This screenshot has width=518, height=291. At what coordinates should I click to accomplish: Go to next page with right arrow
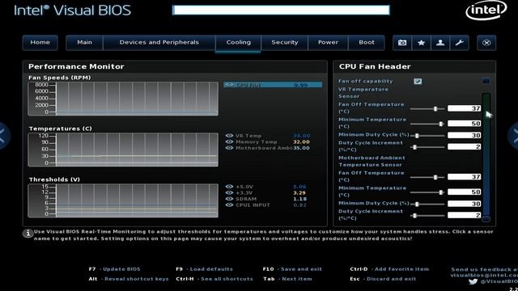(514, 136)
